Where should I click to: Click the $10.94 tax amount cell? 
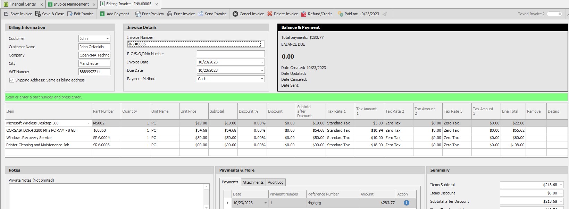(369, 130)
